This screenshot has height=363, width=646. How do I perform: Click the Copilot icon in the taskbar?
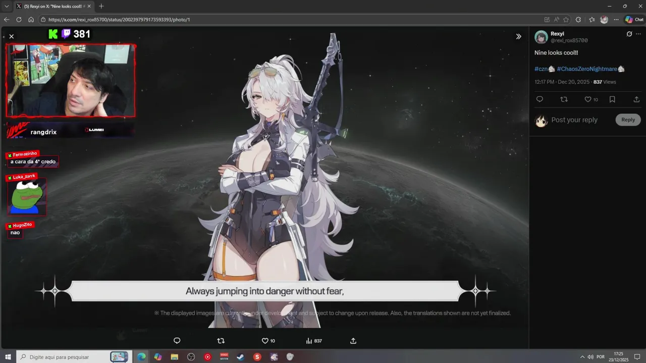(x=158, y=357)
